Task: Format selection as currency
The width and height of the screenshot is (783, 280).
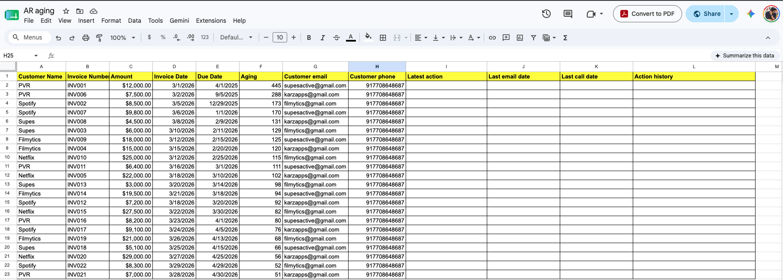Action: point(149,37)
